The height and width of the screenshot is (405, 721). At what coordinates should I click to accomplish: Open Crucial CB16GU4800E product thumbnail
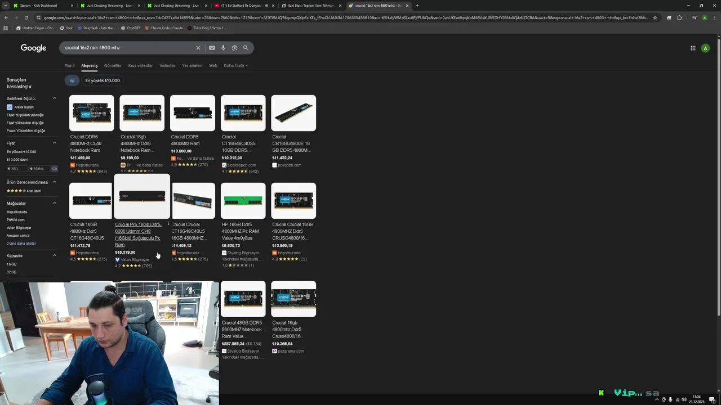293,113
